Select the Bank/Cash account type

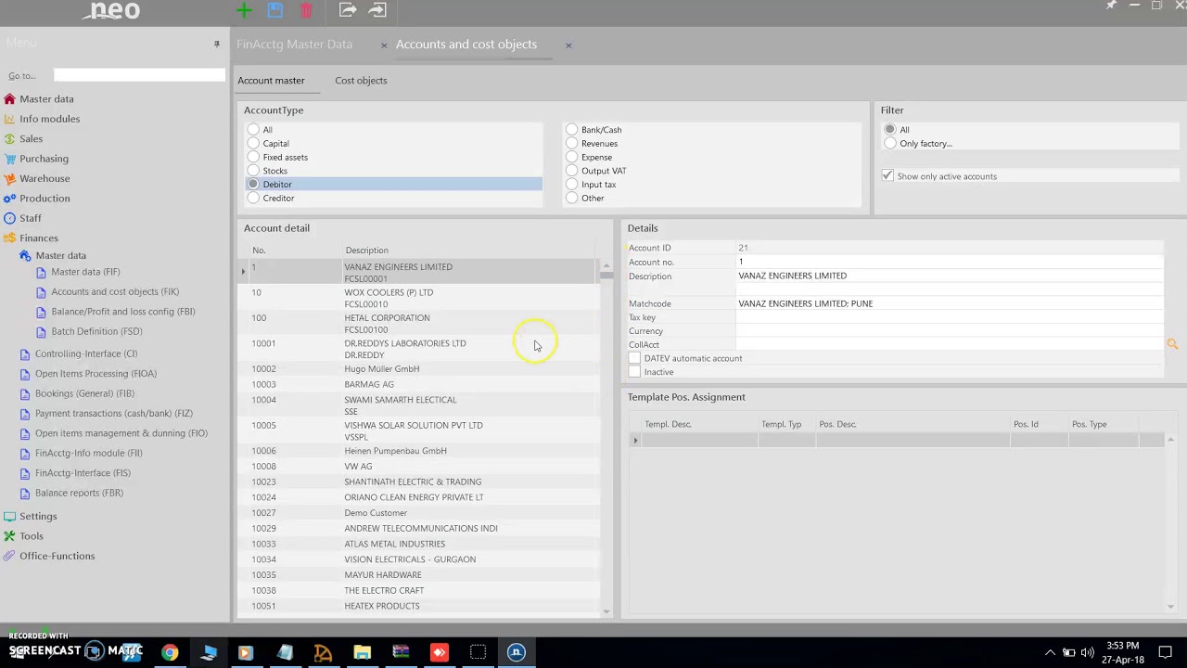(x=572, y=130)
